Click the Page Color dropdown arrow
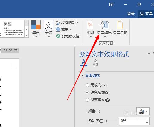The width and height of the screenshot is (154, 127). [105, 37]
